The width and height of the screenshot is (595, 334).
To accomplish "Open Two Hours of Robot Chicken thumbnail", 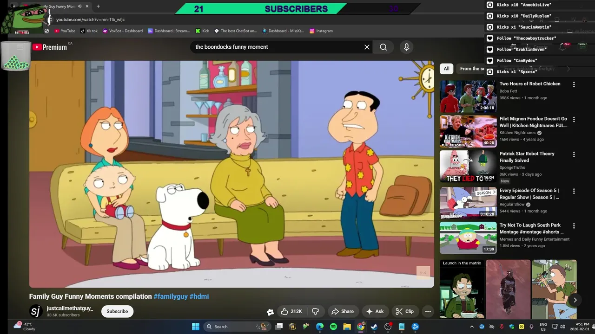I will tap(468, 96).
